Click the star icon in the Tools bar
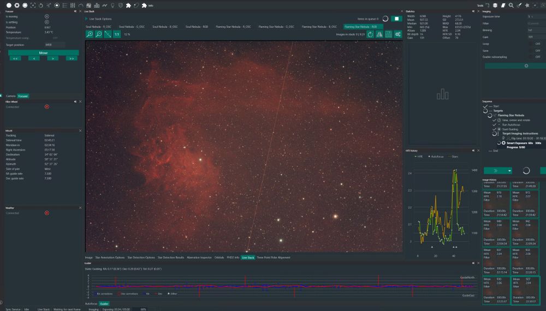The height and width of the screenshot is (311, 546). point(527,5)
